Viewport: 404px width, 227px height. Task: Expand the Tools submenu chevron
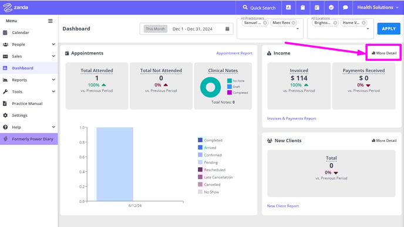pyautogui.click(x=53, y=92)
